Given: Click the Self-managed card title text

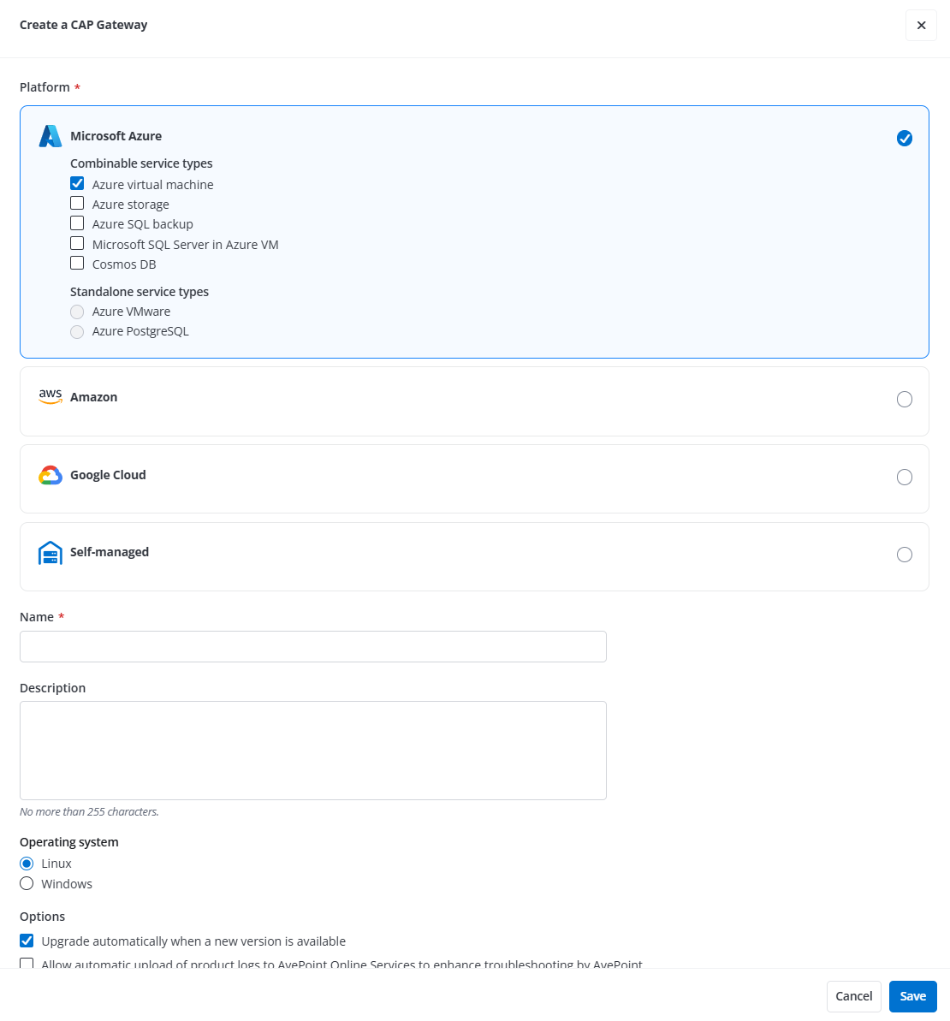Looking at the screenshot, I should point(110,552).
